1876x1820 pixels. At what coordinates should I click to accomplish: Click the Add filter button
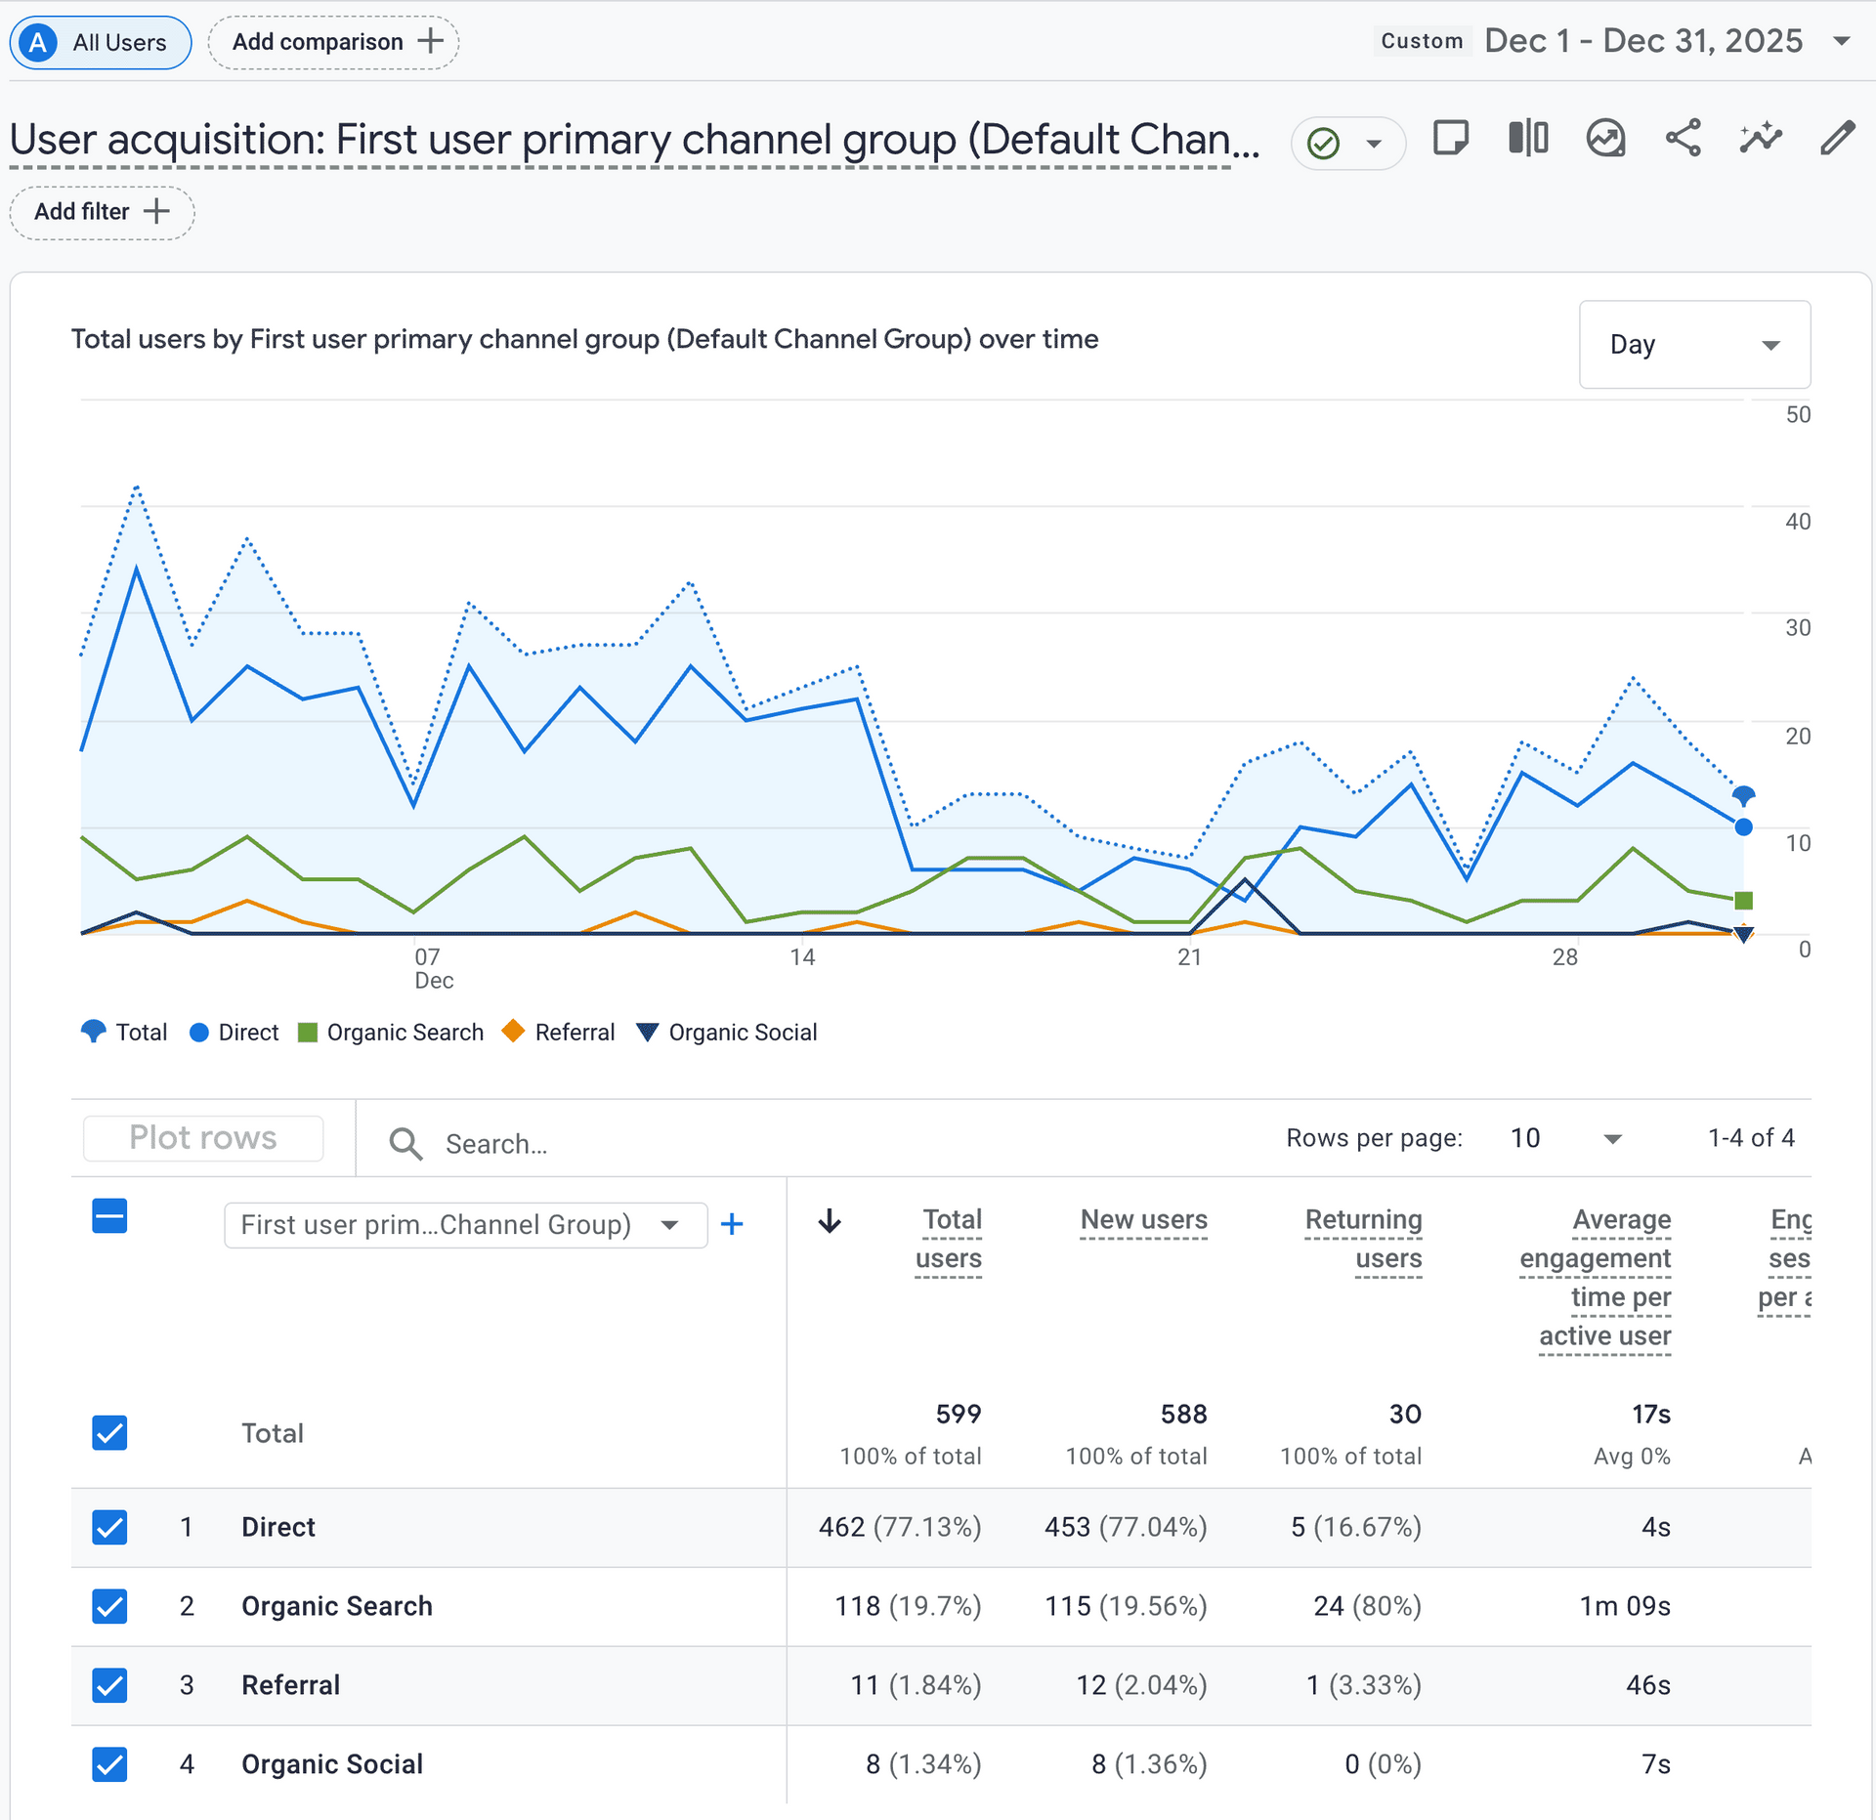(x=102, y=212)
